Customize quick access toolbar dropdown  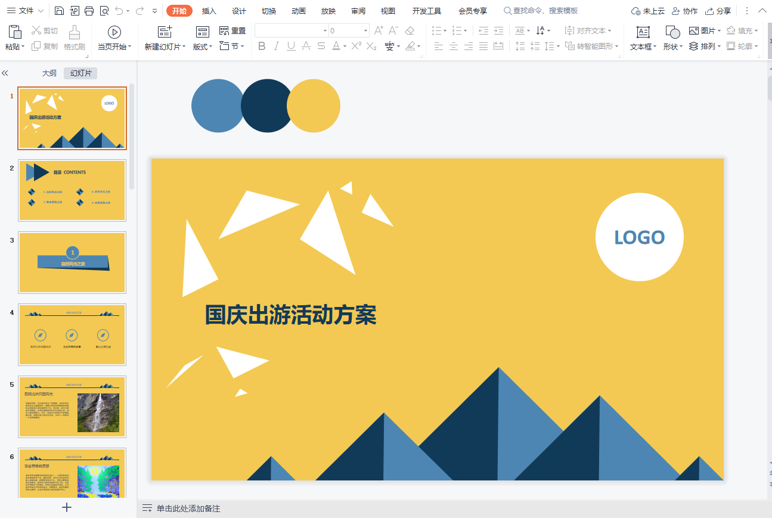155,11
